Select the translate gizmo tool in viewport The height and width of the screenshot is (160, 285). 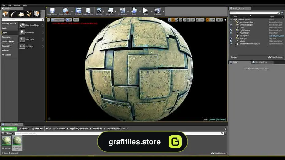click(x=169, y=20)
